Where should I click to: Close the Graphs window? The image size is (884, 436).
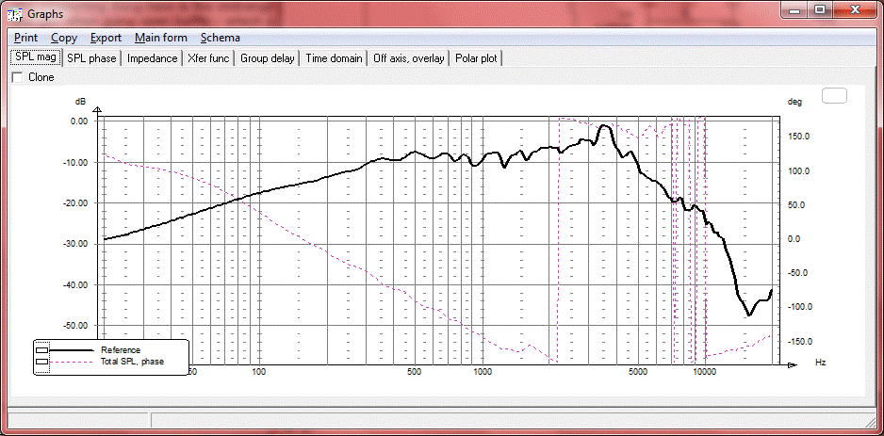[854, 9]
